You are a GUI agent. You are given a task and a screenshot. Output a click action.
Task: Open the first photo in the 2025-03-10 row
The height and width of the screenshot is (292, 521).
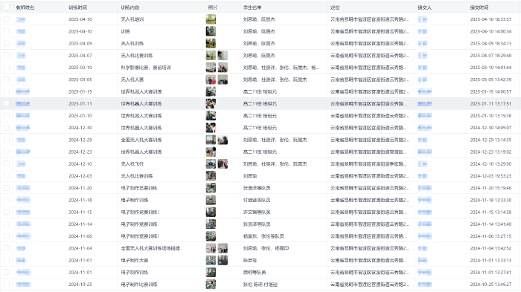pyautogui.click(x=211, y=68)
